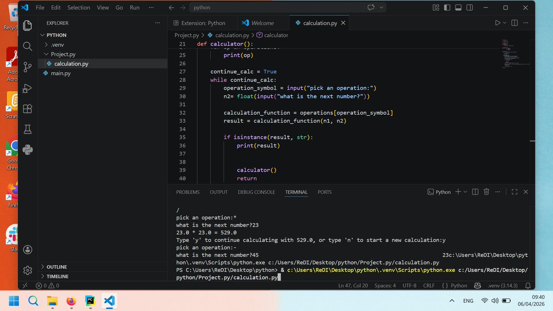553x311 pixels.
Task: Open the File menu
Action: pyautogui.click(x=40, y=7)
